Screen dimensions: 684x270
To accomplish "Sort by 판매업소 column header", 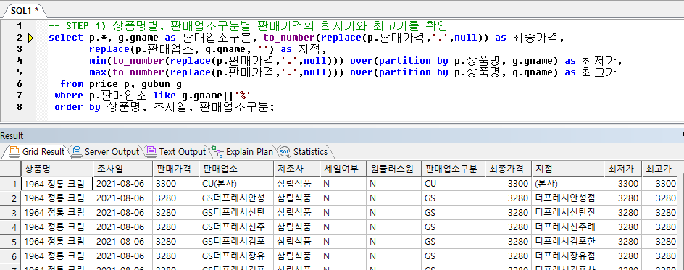I will 236,169.
